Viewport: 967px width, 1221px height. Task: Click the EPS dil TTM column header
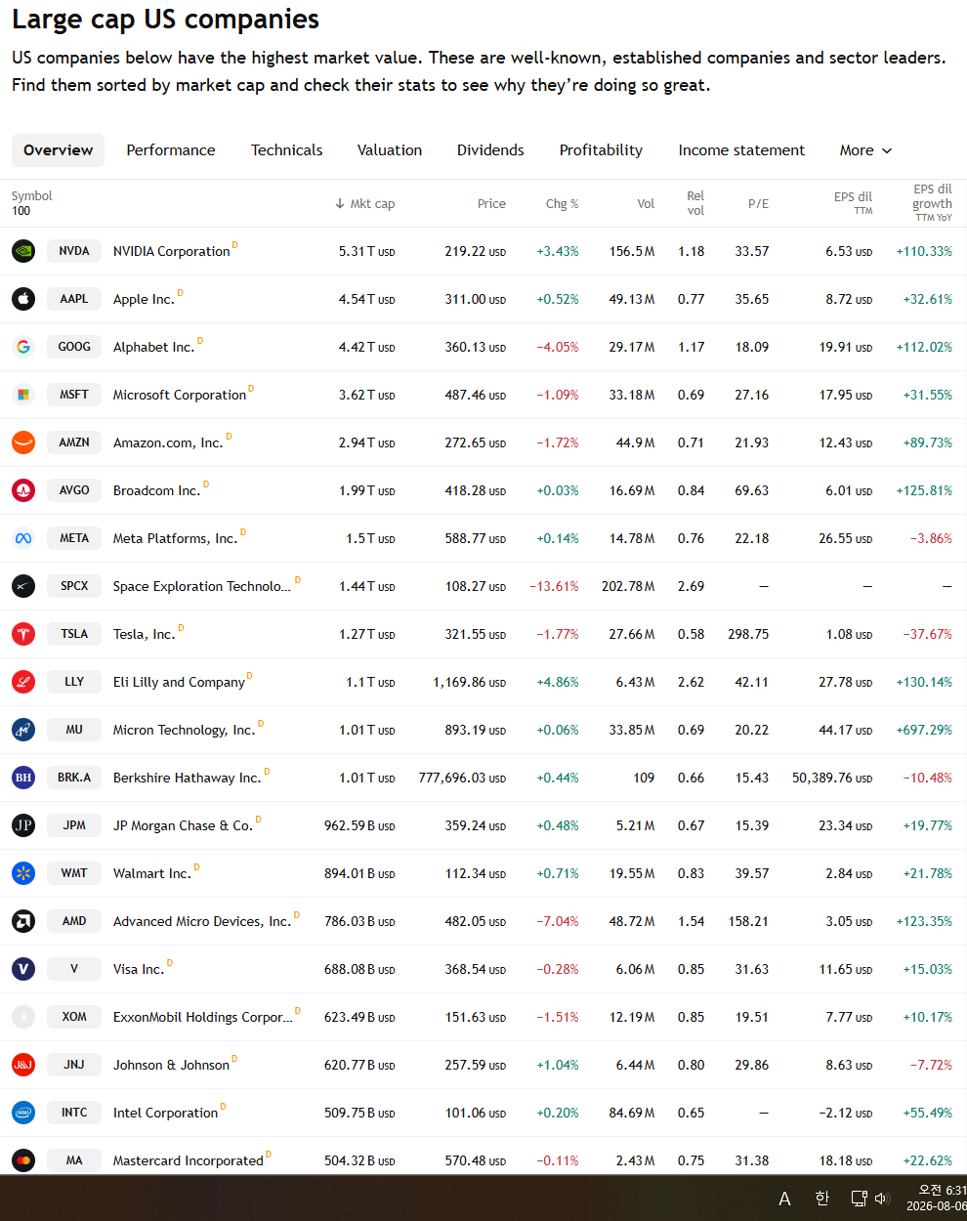point(853,203)
